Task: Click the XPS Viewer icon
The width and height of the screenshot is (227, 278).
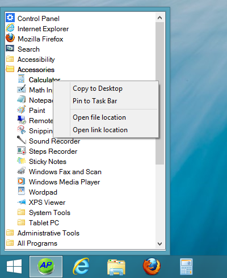Action: (22, 202)
